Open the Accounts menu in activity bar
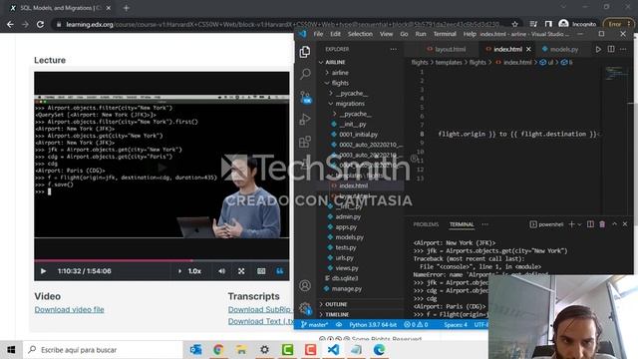Image resolution: width=638 pixels, height=359 pixels. point(305,286)
